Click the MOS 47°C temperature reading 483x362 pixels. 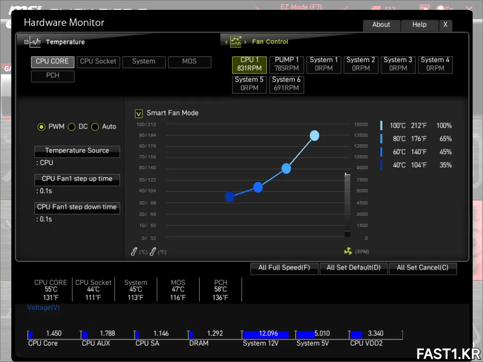178,290
